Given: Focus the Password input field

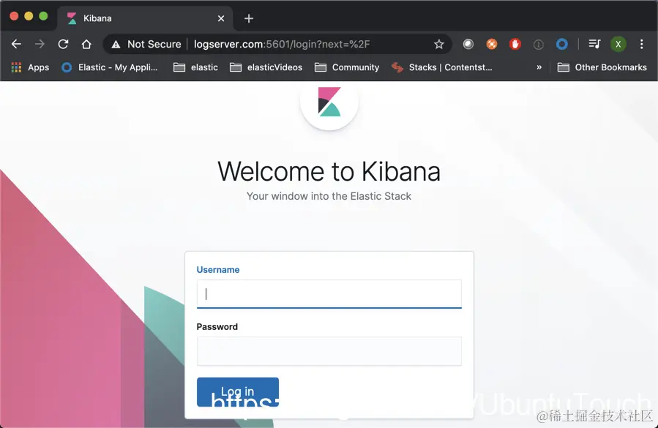Looking at the screenshot, I should click(329, 350).
